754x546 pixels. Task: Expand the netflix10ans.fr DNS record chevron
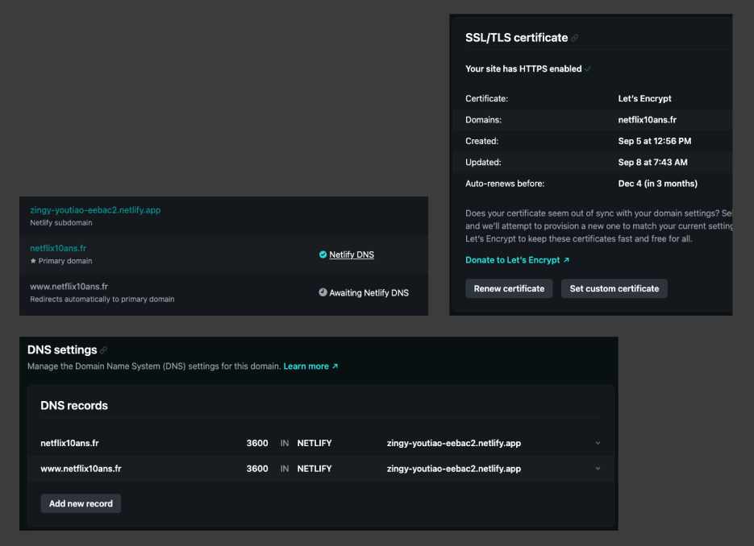pos(598,443)
